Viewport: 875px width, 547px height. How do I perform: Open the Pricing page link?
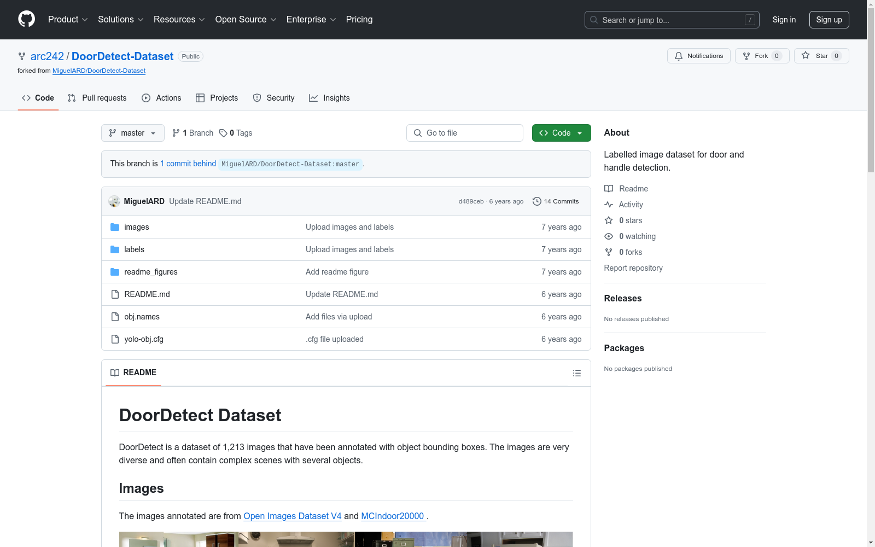pos(359,20)
